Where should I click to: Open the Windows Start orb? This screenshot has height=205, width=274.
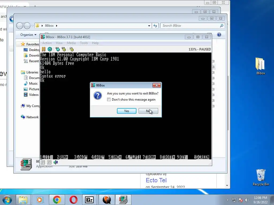[x=7, y=200]
